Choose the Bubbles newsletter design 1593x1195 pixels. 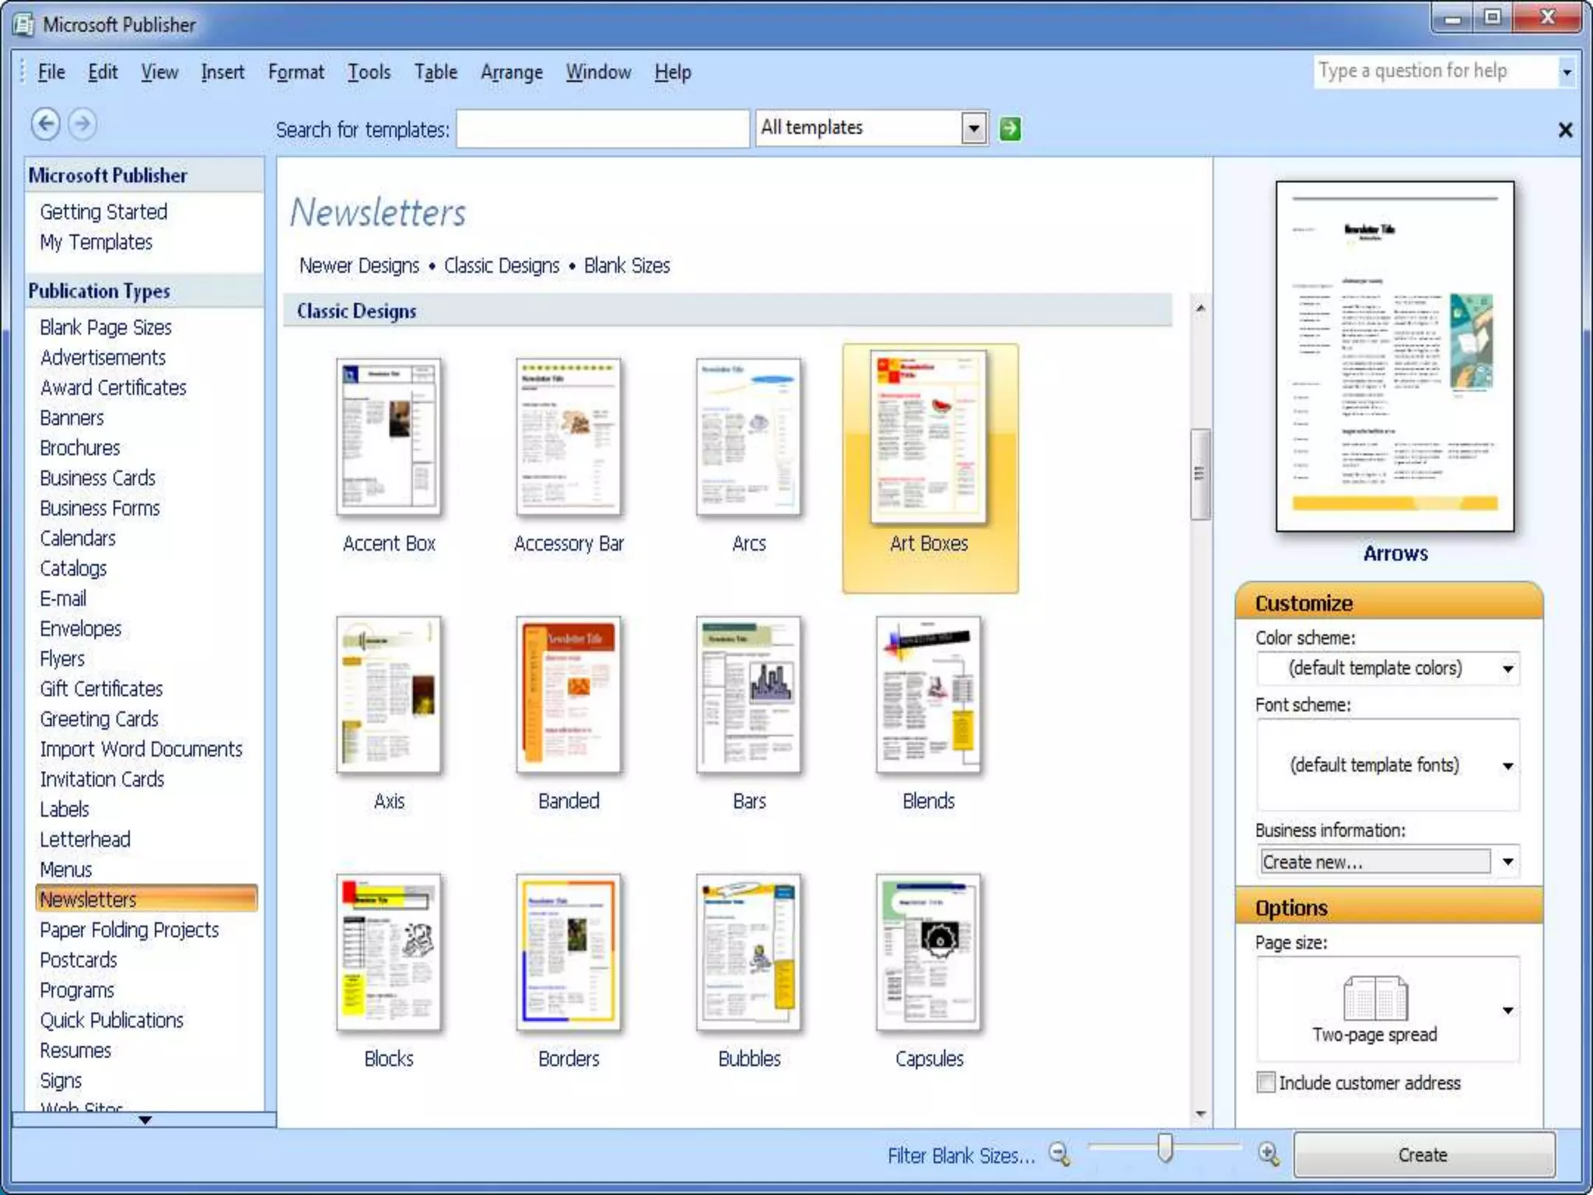pyautogui.click(x=748, y=953)
